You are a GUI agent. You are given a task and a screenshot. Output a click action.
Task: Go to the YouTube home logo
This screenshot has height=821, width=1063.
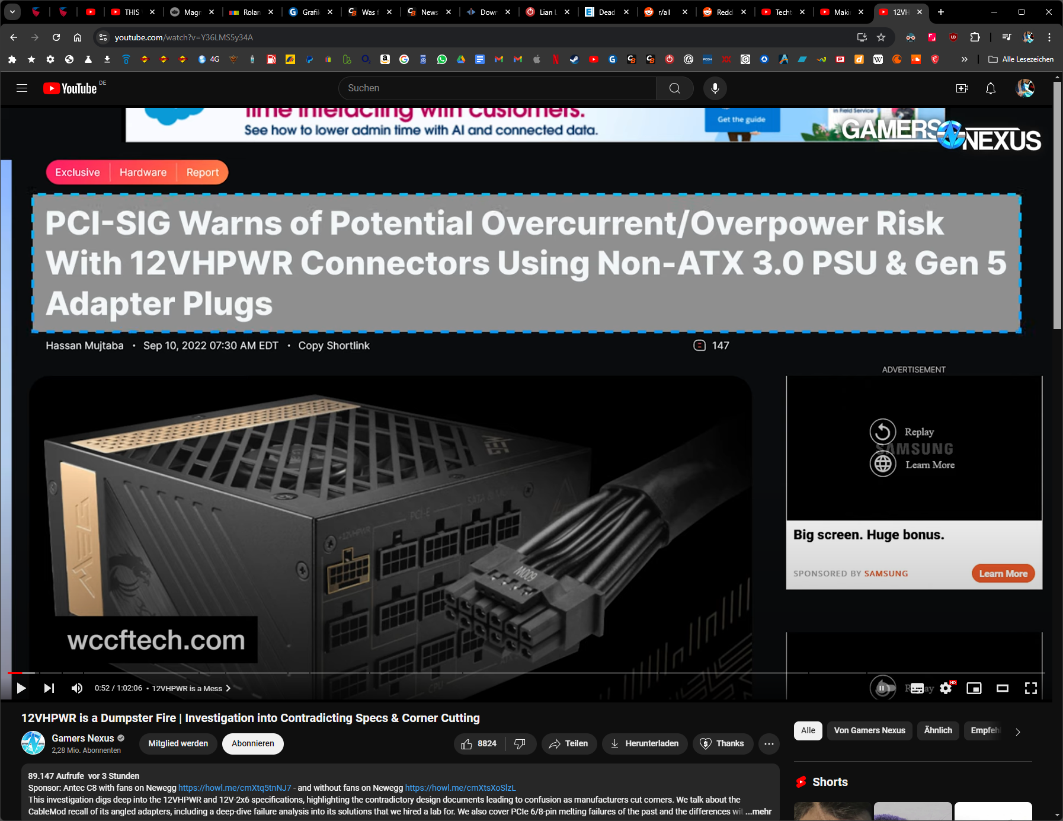pyautogui.click(x=70, y=88)
